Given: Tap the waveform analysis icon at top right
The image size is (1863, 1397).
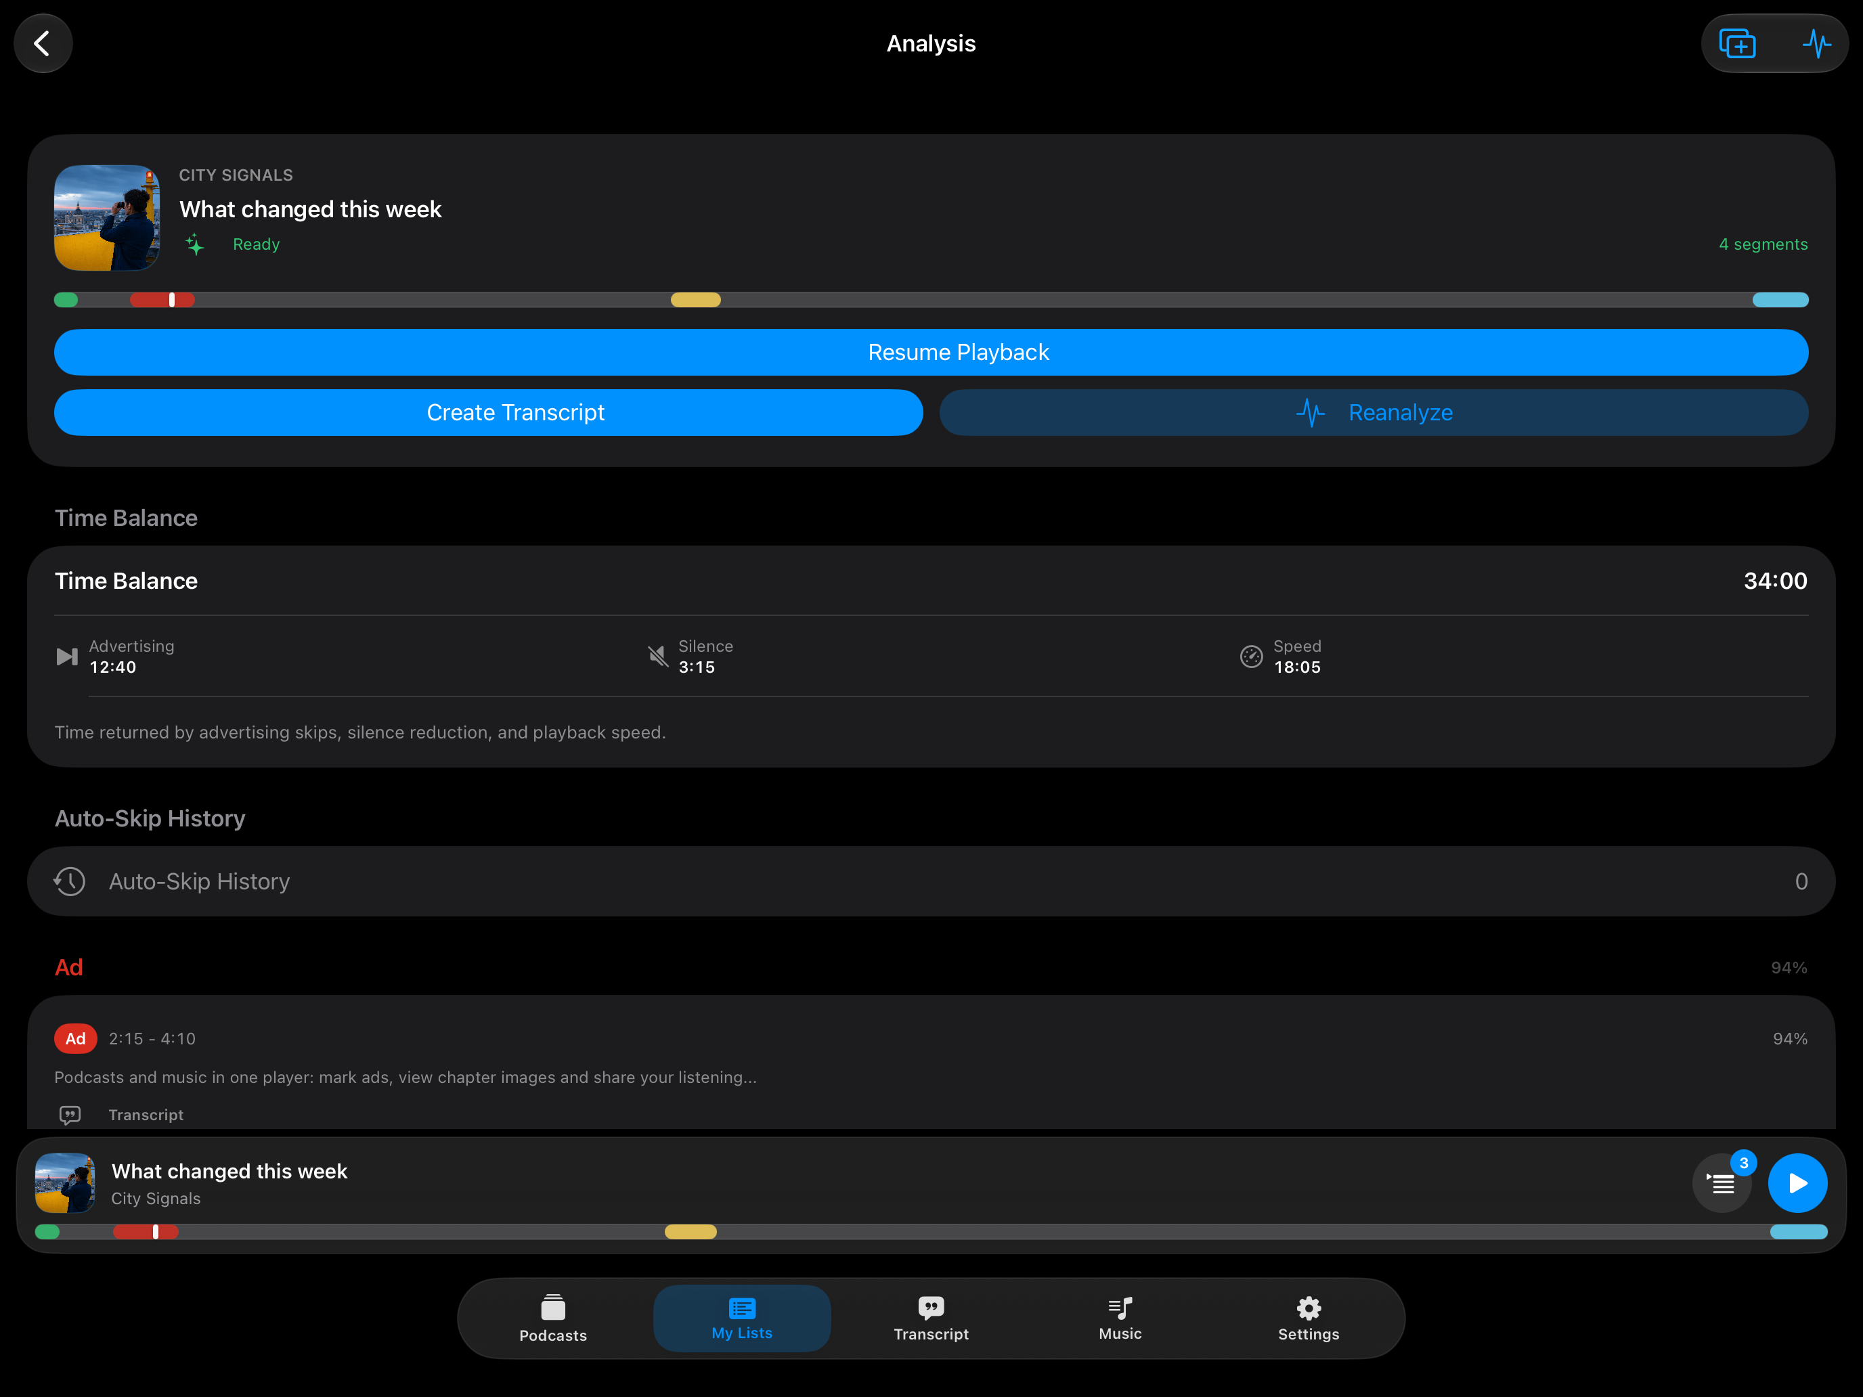Looking at the screenshot, I should (1817, 44).
